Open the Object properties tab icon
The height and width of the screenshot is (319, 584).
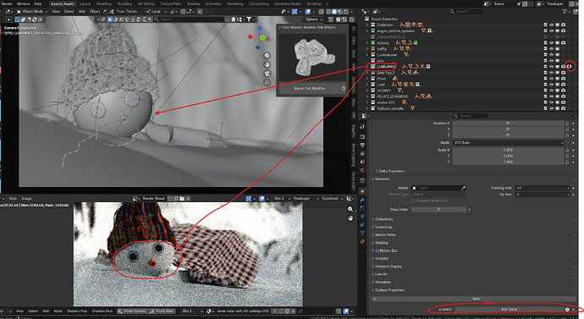pos(362,191)
